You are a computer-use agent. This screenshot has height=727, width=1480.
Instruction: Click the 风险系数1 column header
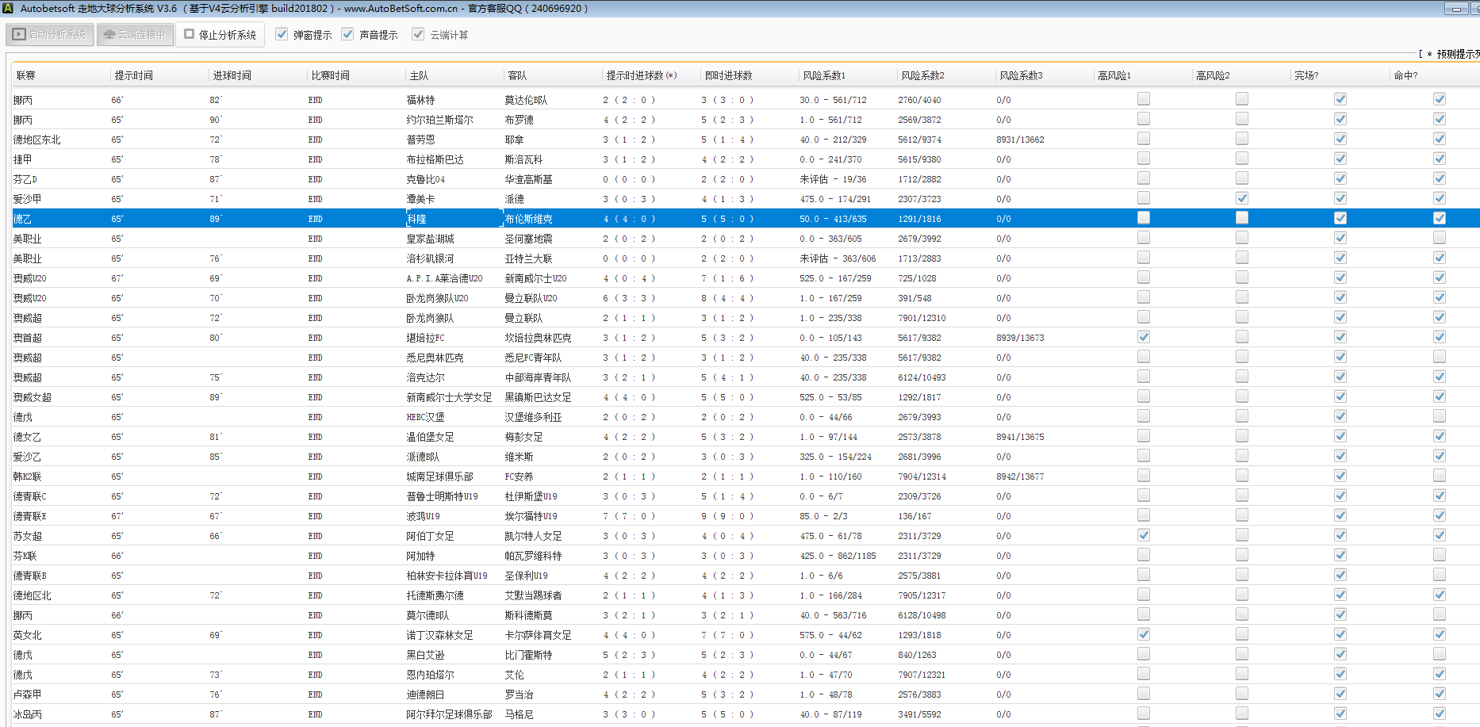pos(823,75)
